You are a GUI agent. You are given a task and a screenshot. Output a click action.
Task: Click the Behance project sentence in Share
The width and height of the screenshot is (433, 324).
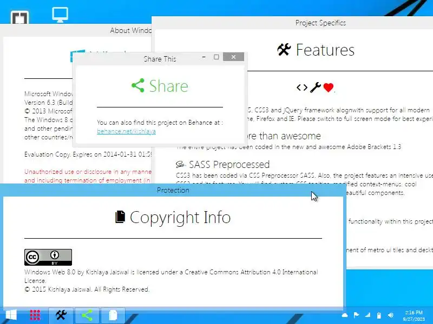click(160, 123)
